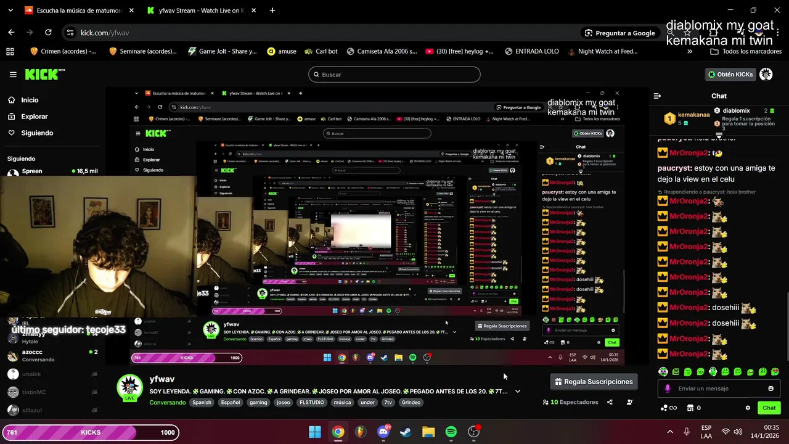This screenshot has height=444, width=789.
Task: Open the emoji picker in the message box
Action: pyautogui.click(x=771, y=388)
